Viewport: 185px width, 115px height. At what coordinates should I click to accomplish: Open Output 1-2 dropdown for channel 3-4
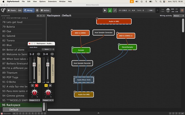[x=48, y=100]
